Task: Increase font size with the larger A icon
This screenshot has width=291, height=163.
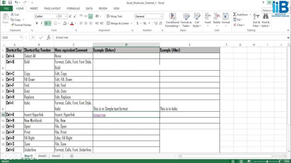Action: (70, 16)
